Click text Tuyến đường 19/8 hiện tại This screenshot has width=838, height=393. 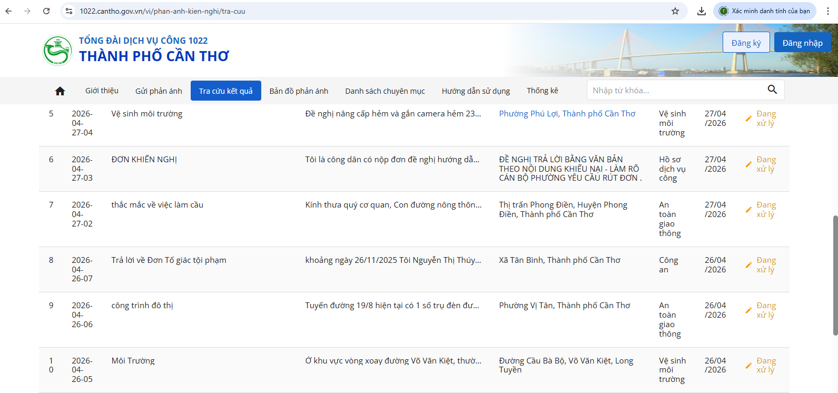(392, 306)
